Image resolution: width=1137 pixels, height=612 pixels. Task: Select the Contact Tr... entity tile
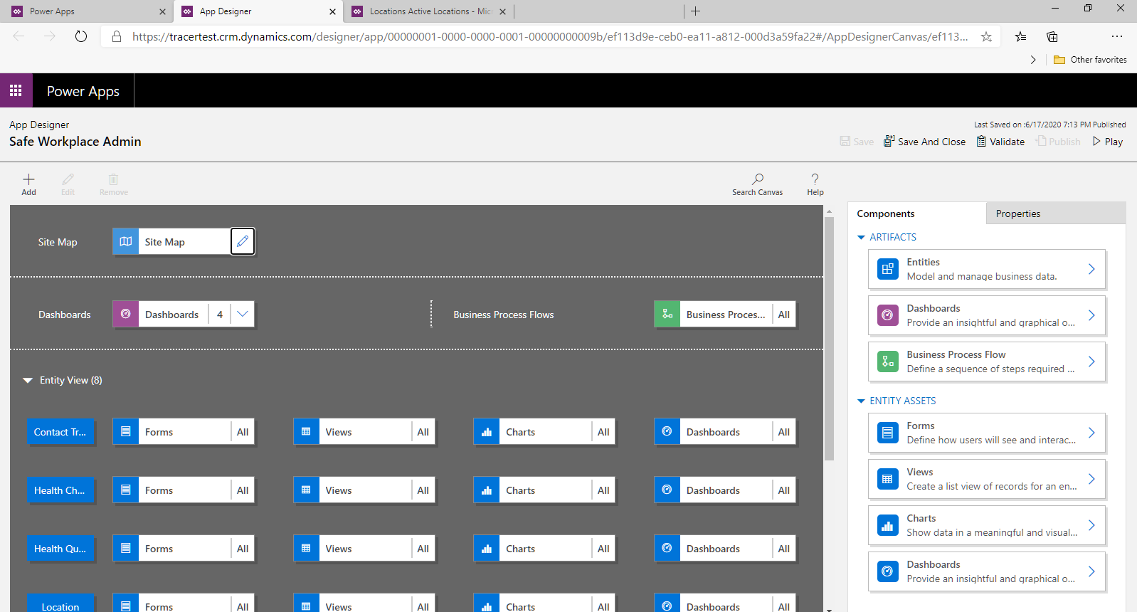tap(60, 431)
